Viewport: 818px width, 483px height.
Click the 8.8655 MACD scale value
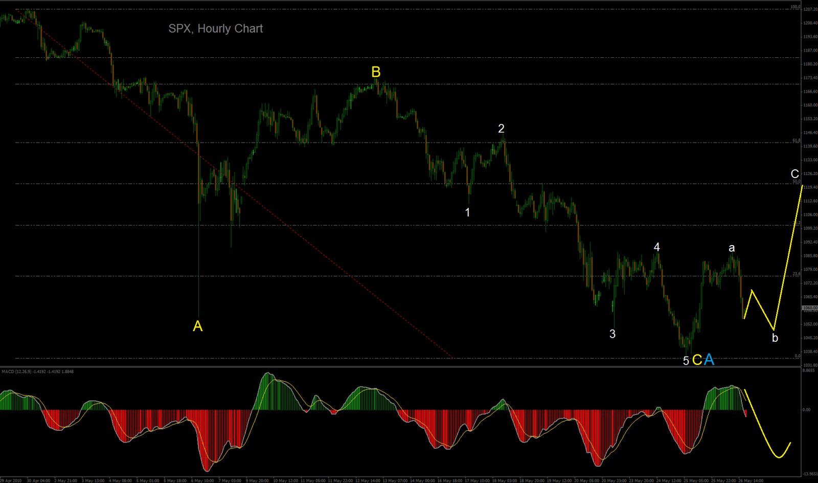(x=810, y=370)
